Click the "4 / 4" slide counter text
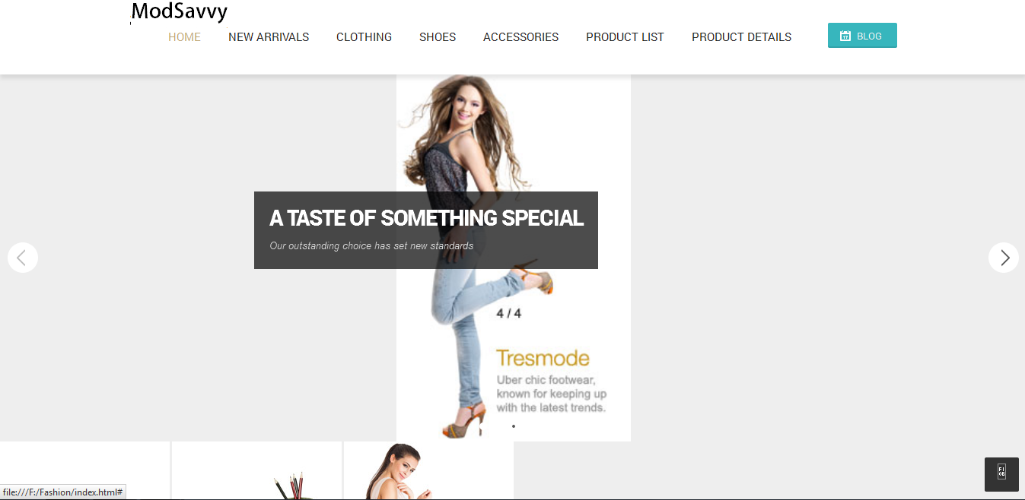This screenshot has height=500, width=1025. pos(509,313)
